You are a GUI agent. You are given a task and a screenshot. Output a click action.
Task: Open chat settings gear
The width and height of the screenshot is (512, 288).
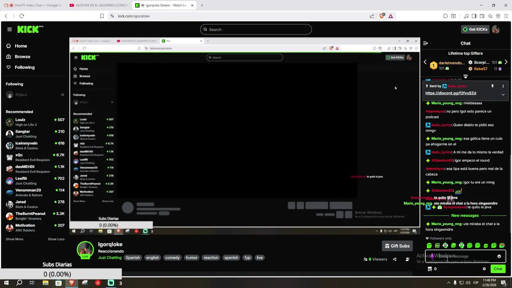[x=484, y=269]
